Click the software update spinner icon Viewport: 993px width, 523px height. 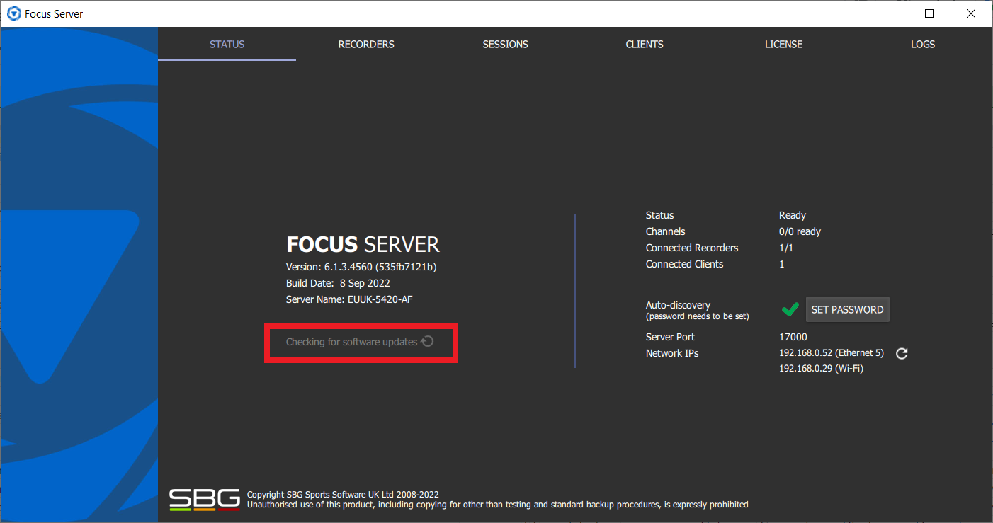(427, 342)
